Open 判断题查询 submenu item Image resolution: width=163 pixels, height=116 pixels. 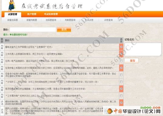click(x=70, y=20)
